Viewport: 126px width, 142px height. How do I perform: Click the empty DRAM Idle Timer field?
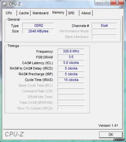[71, 97]
